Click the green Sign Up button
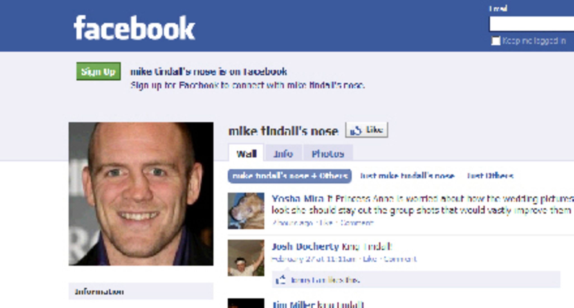Viewport: 574px width, 308px height. click(x=99, y=71)
